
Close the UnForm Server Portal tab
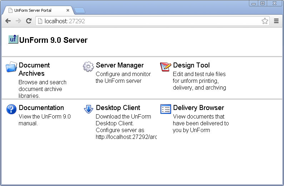[68, 10]
